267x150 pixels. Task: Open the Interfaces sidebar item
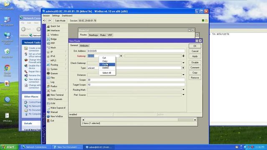click(55, 30)
